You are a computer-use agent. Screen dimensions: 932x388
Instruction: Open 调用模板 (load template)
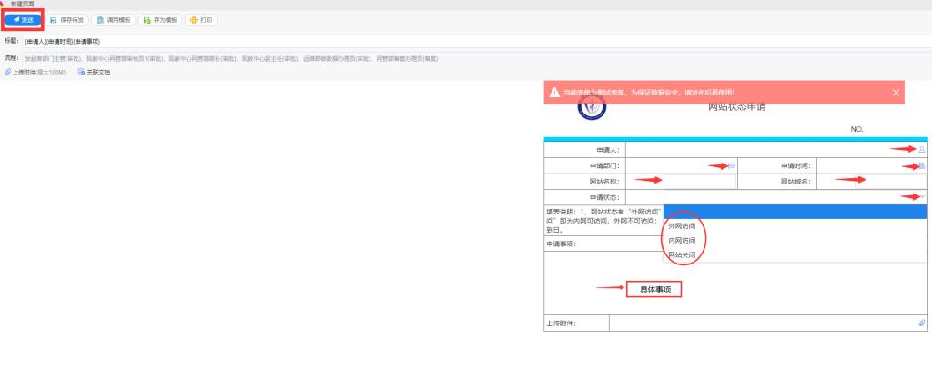(x=113, y=19)
